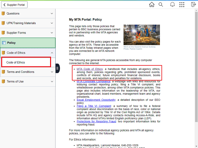Screen dimensions: 198x148
Task: Select UPK/Training Materials menu item
Action: pyautogui.click(x=28, y=23)
